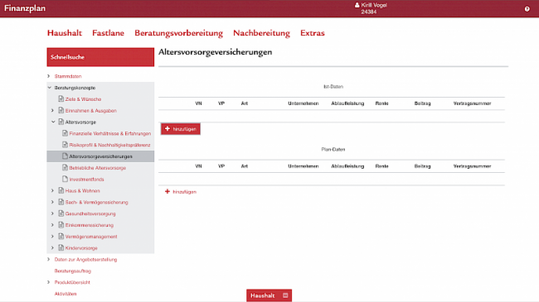
Task: Click the Haushalt button at the bottom
Action: (269, 295)
